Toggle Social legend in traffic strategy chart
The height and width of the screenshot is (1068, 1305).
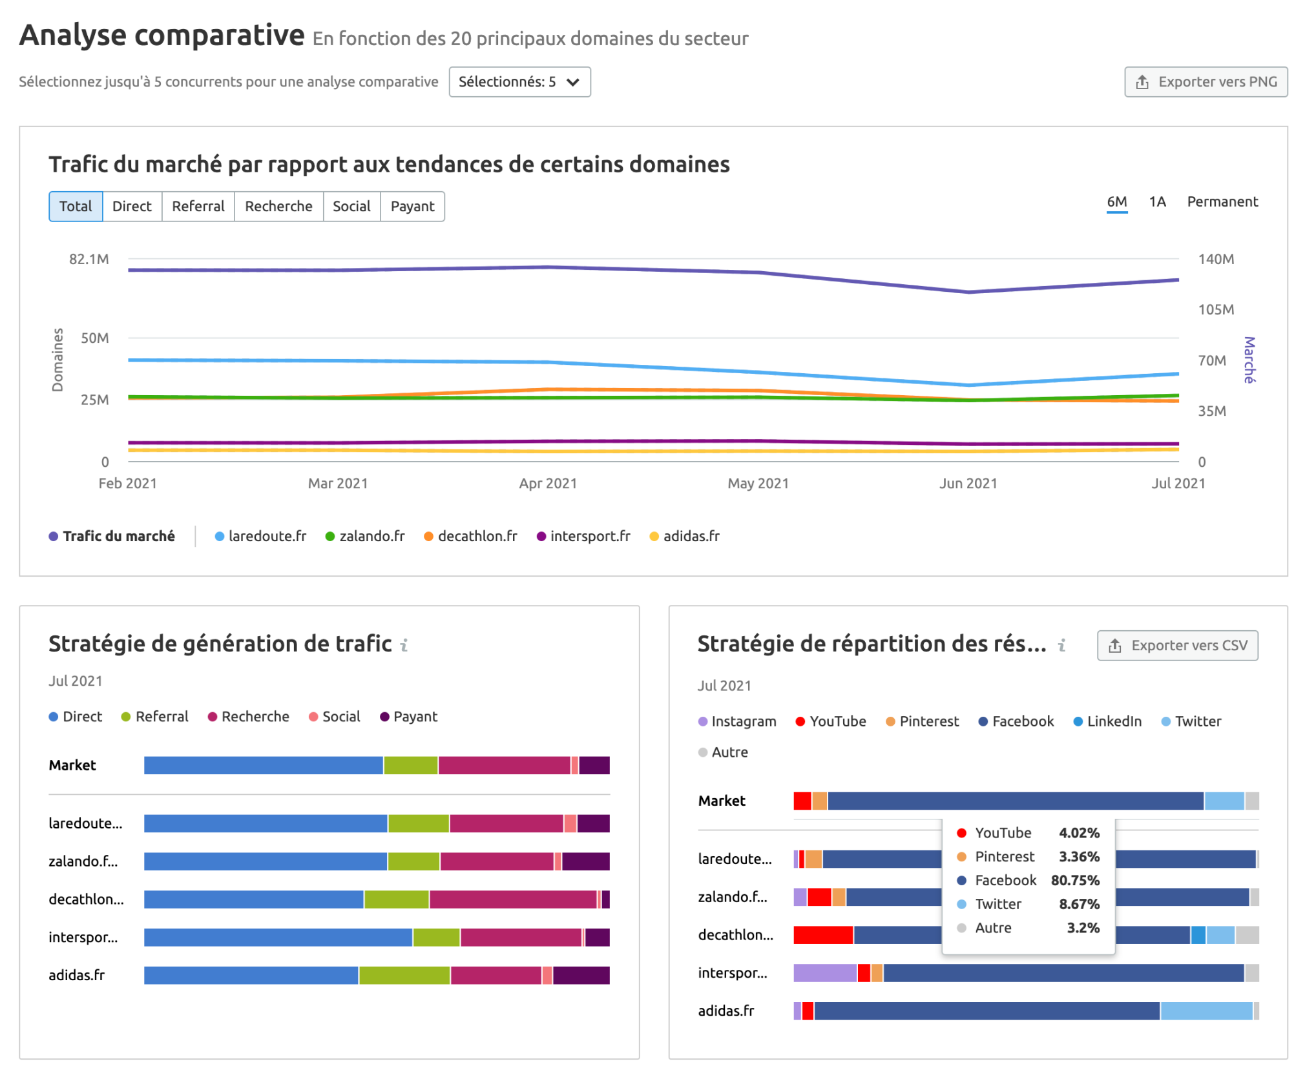(334, 716)
